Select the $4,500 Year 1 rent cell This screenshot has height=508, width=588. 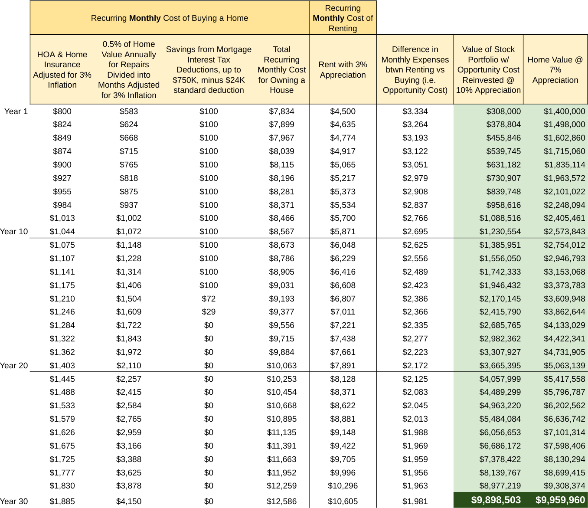click(x=343, y=111)
